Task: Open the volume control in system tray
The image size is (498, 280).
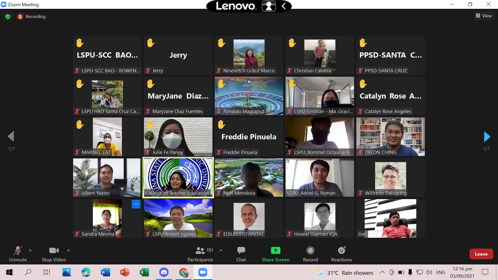Action: (429, 272)
